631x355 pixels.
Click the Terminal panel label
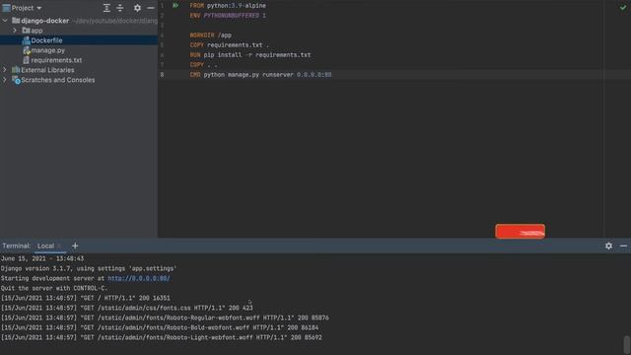(x=16, y=246)
